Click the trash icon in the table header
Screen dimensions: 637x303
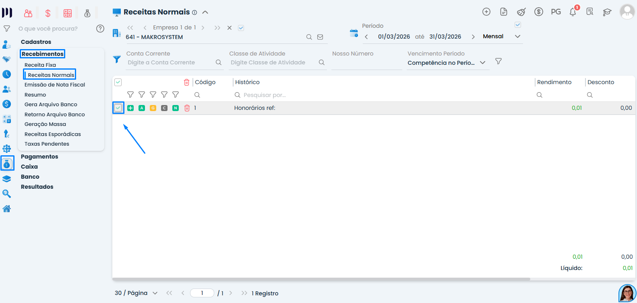tap(186, 82)
